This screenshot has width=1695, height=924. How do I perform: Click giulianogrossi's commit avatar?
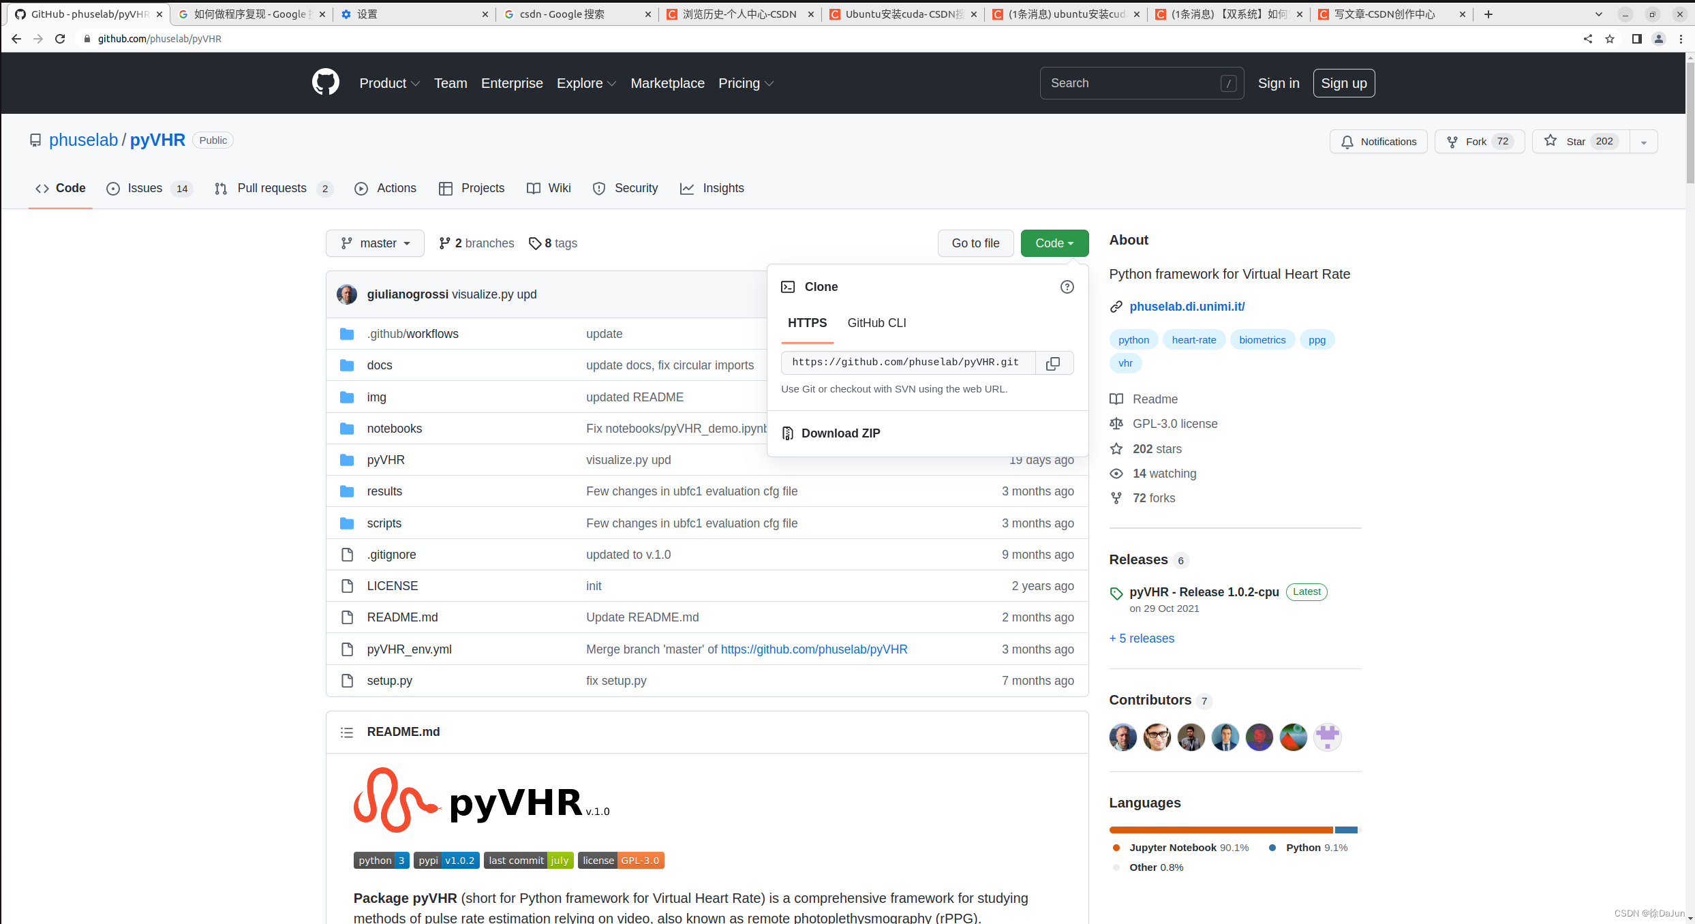click(347, 294)
